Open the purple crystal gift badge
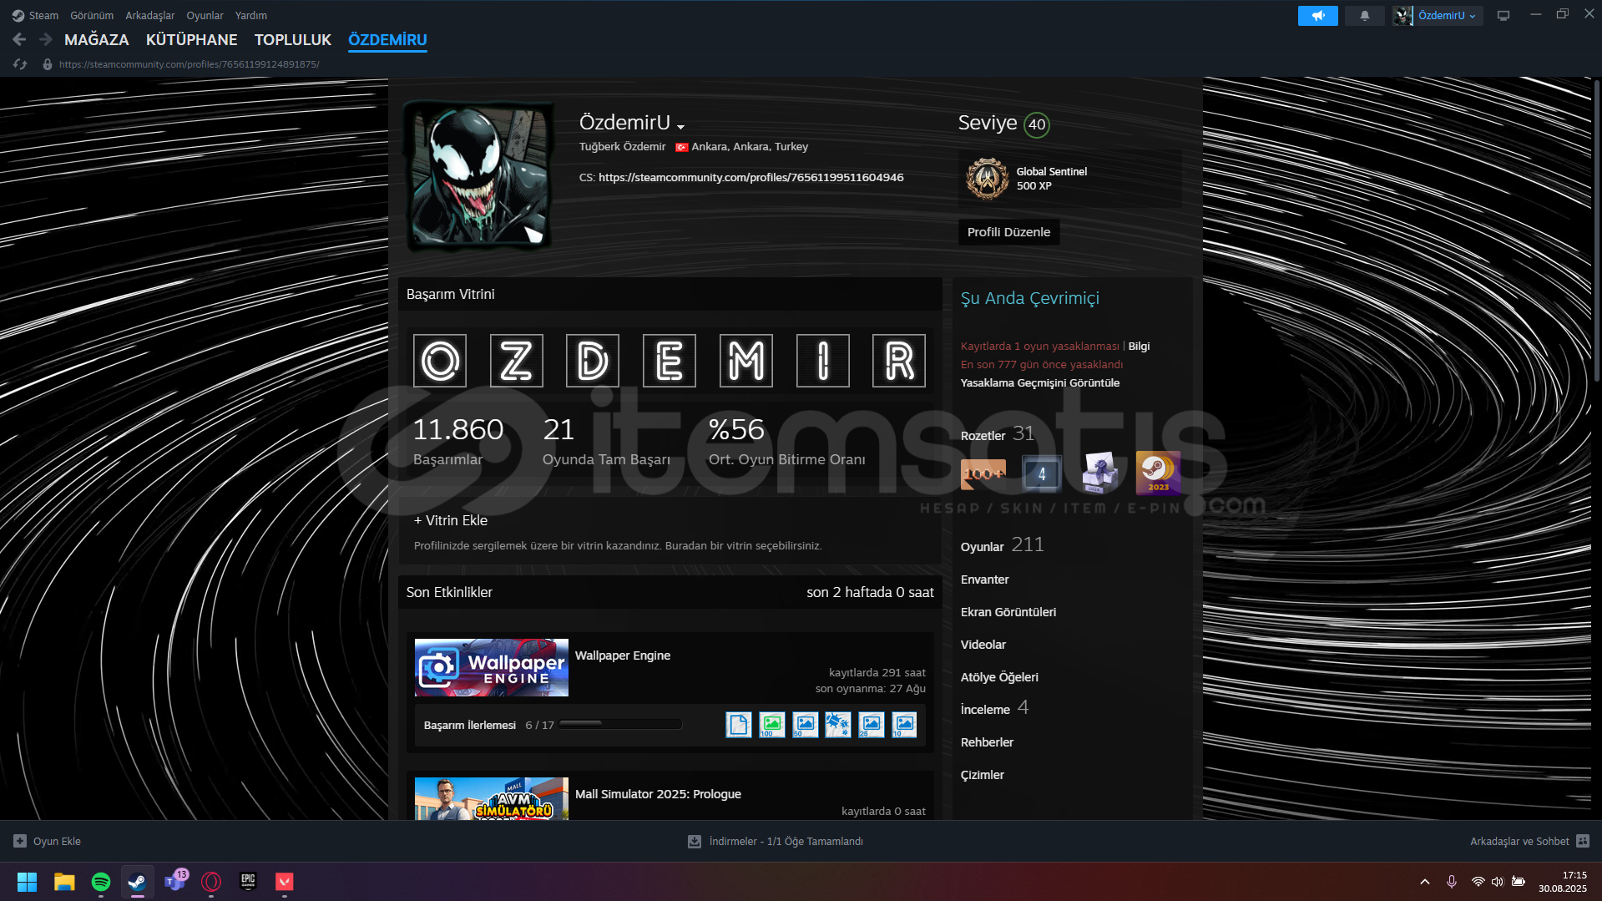Viewport: 1602px width, 901px height. [x=1100, y=473]
